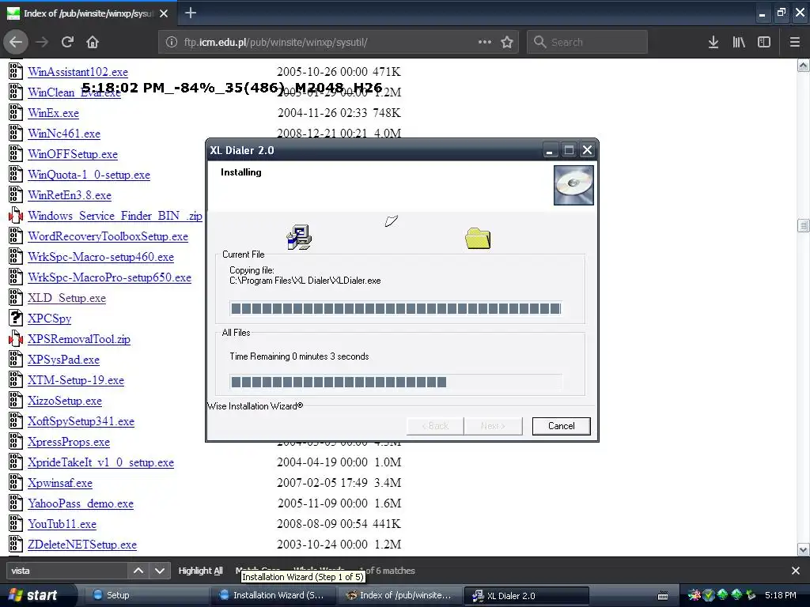The width and height of the screenshot is (810, 607).
Task: Toggle the sidebar view icon
Action: (764, 43)
